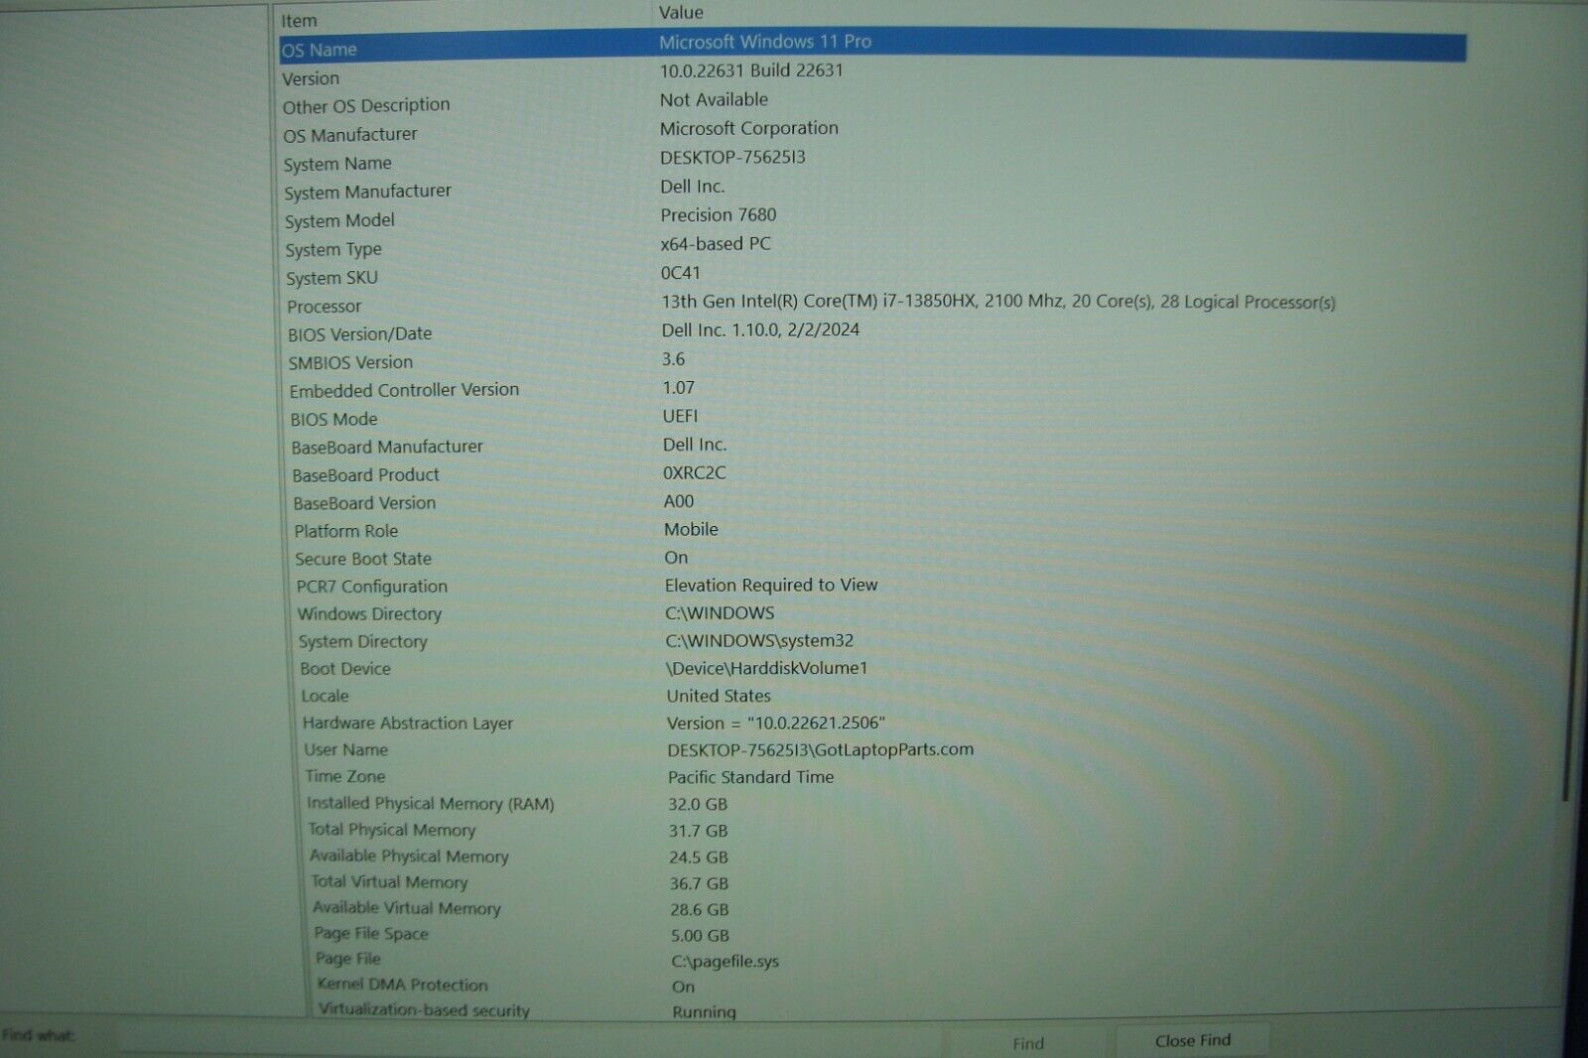Click the \Device\HarddiskVolume1 value
Screen dimensions: 1588x1058
tap(766, 668)
